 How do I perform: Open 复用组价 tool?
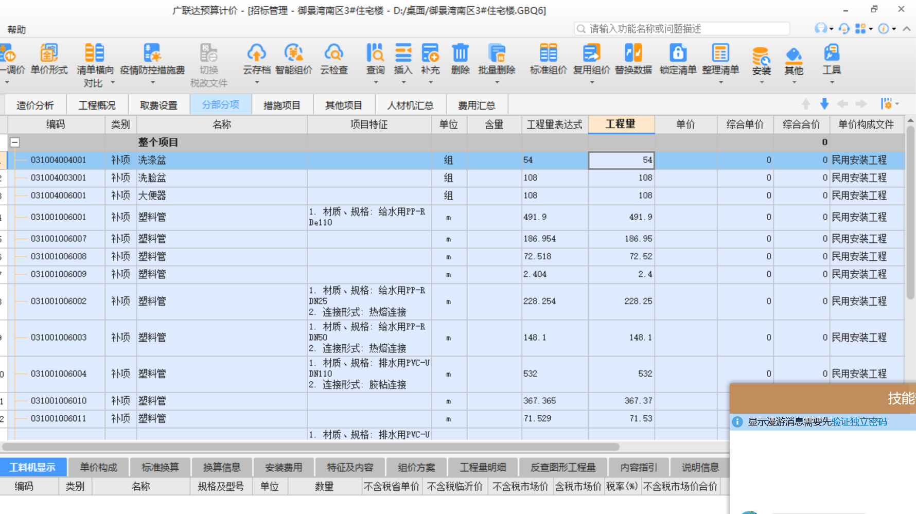(591, 59)
